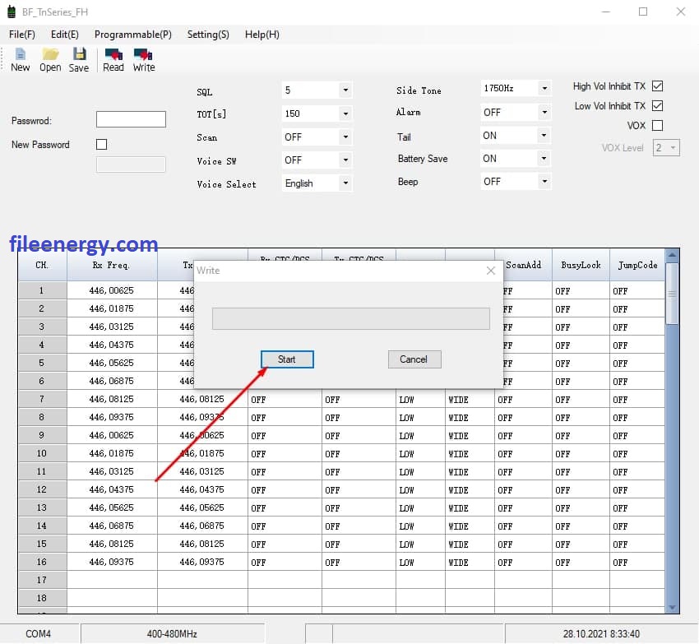Select channel 1 row header

point(43,291)
